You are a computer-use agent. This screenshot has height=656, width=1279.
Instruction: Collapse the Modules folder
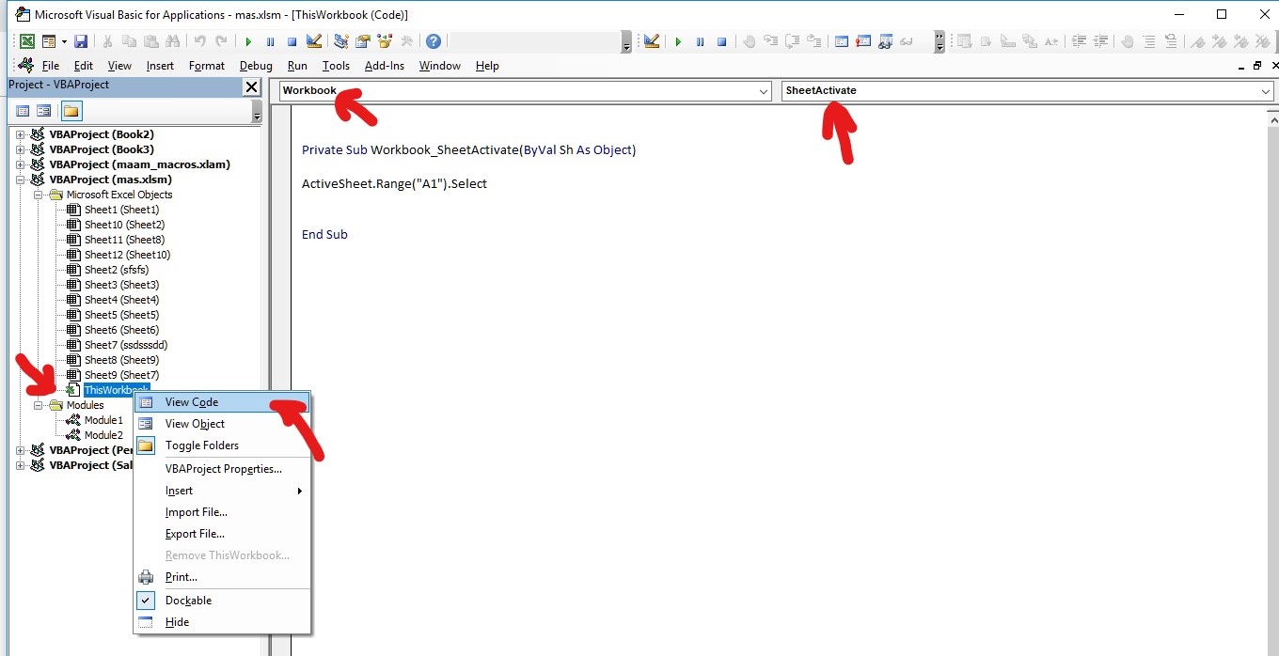click(39, 405)
